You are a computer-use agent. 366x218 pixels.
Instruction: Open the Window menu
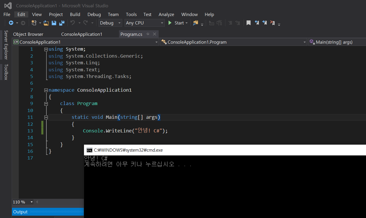point(190,14)
